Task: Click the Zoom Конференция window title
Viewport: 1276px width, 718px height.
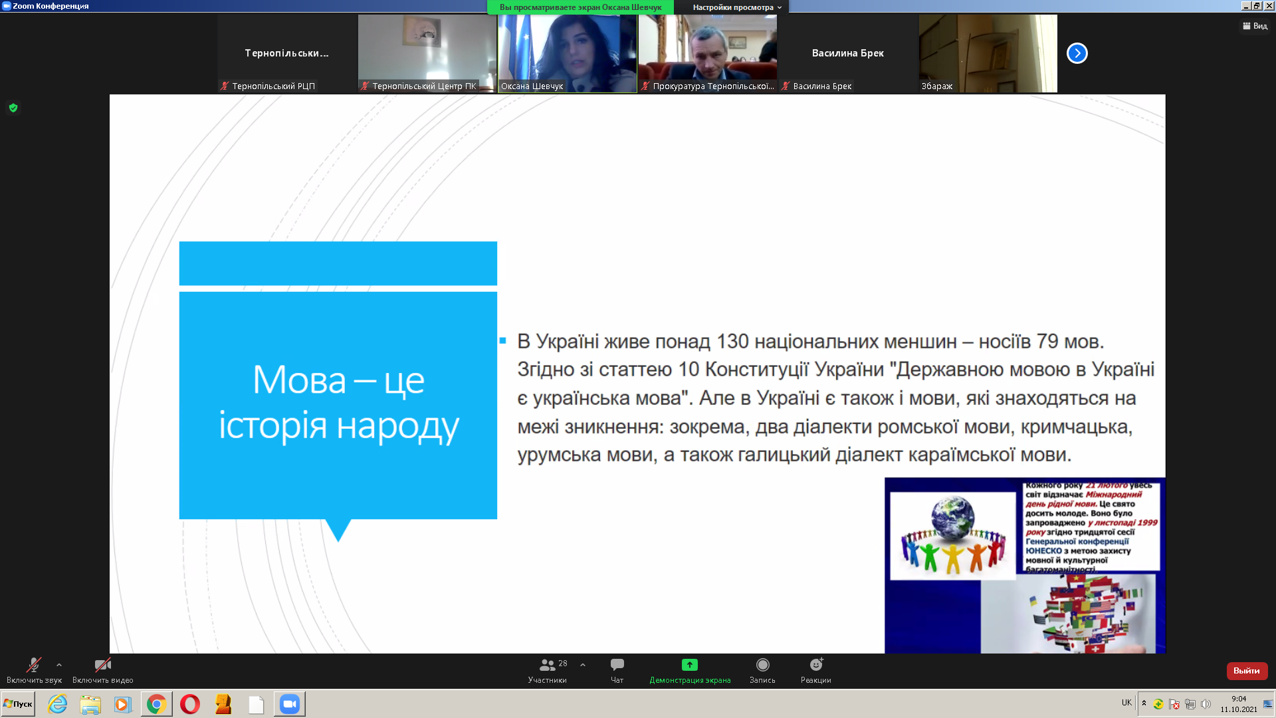Action: tap(51, 6)
